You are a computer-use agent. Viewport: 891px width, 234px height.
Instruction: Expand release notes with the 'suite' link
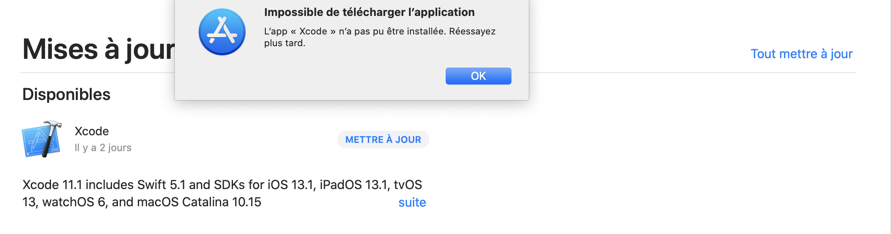tap(412, 202)
